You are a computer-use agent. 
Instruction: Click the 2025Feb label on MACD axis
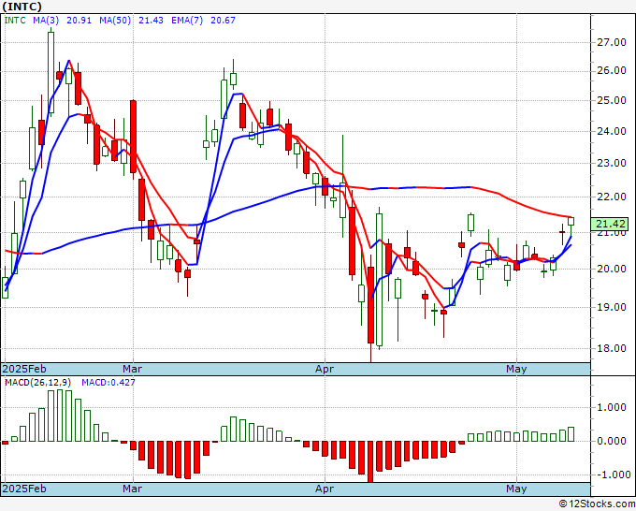click(24, 489)
